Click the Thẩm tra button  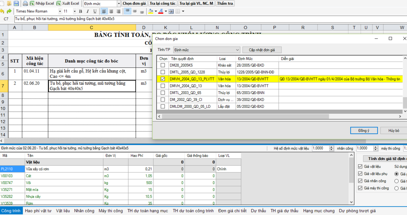(225, 3)
